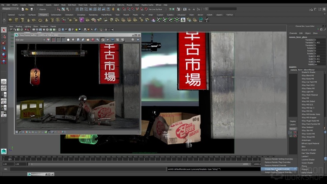Screen dimensions: 327x184
Task: Create a polygon sphere from the shelf
Action: click(10, 20)
